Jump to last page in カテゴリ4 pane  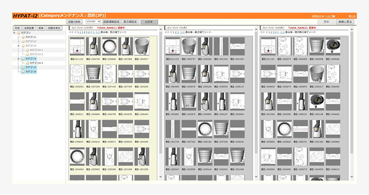pos(98,32)
